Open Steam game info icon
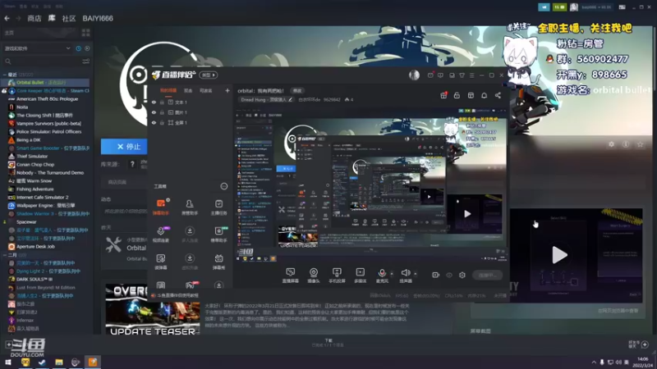Screen dimensions: 657x369 point(626,144)
